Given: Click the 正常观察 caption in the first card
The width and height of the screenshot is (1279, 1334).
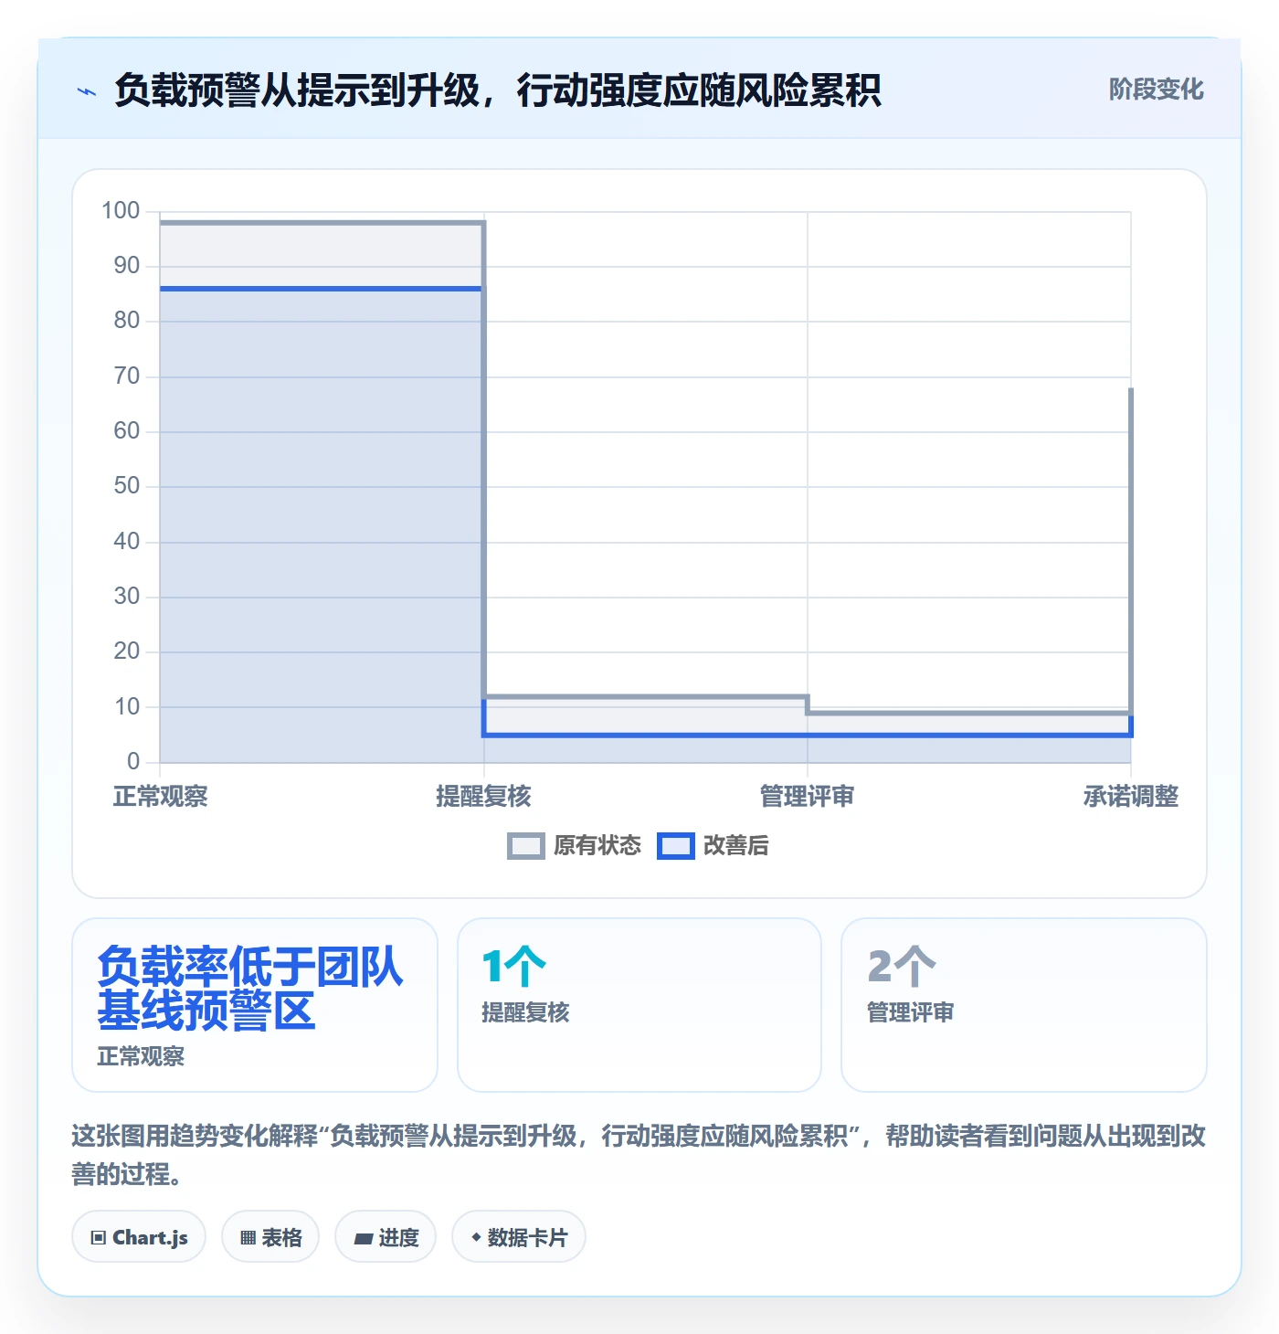Looking at the screenshot, I should pyautogui.click(x=141, y=1057).
